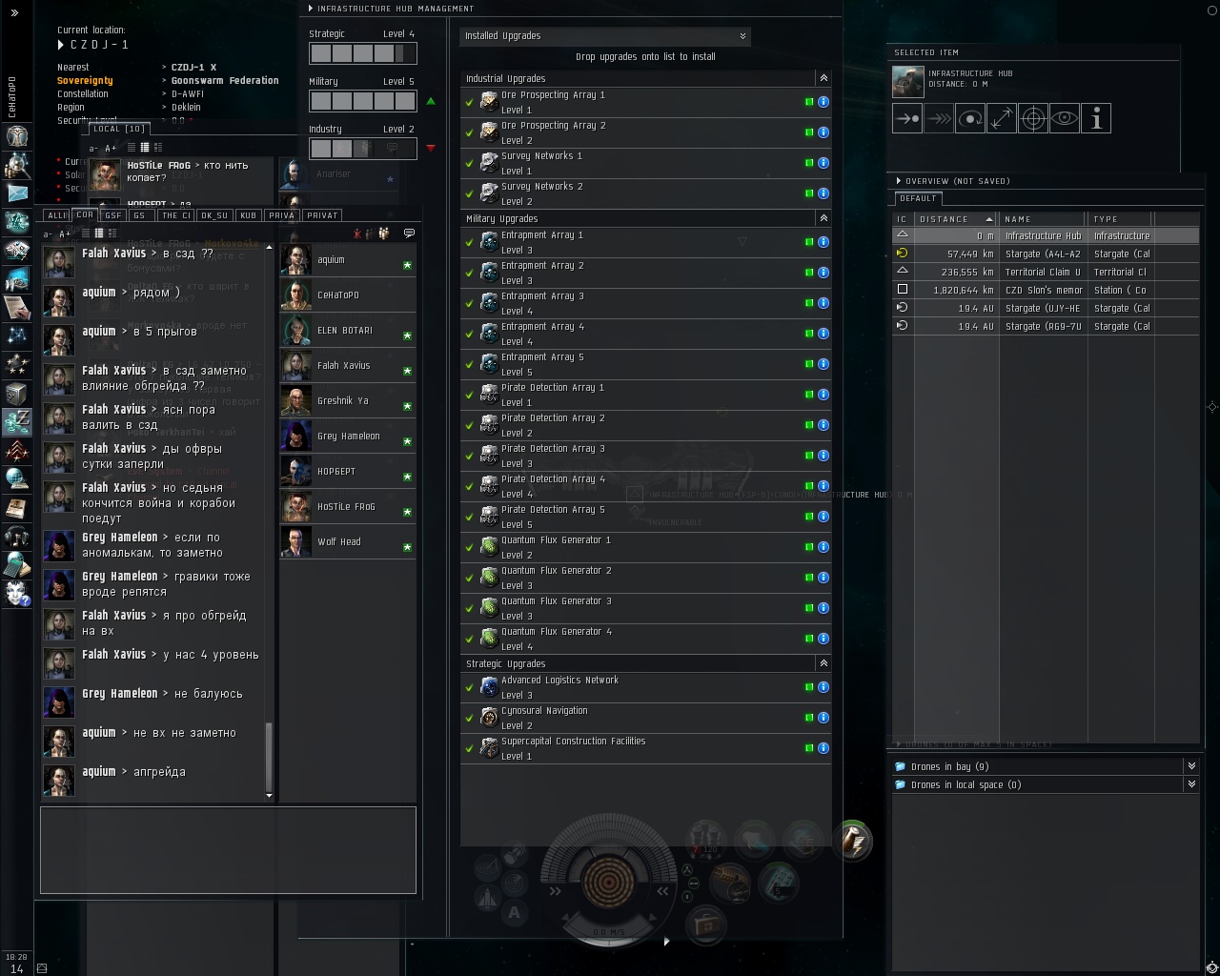Switch to the KUB chat tab
Screen dimensions: 1220x976
pos(248,215)
